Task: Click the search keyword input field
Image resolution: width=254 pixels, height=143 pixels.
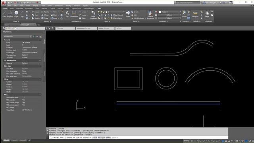Action: (x=188, y=3)
